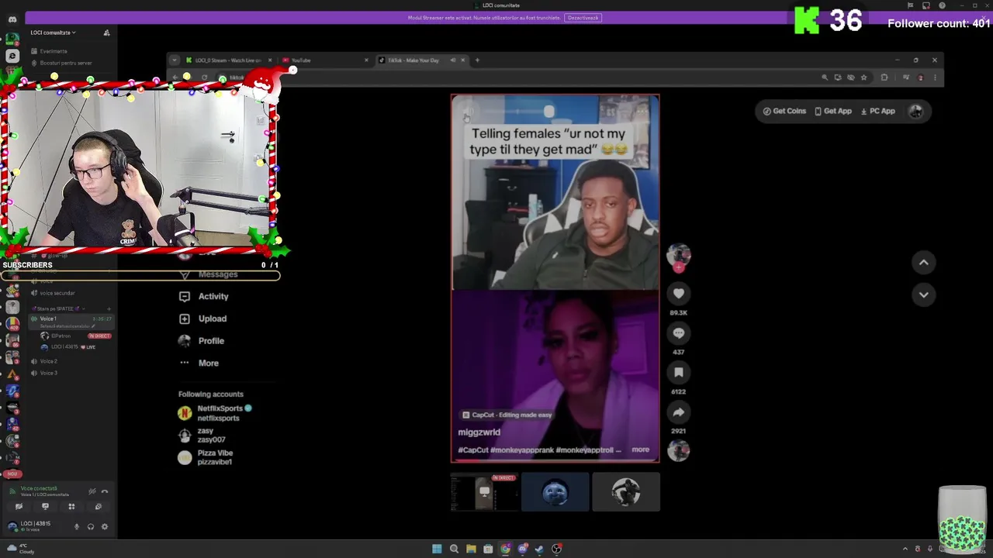This screenshot has height=558, width=993.
Task: Open More in the TikTok sidebar
Action: pyautogui.click(x=199, y=363)
